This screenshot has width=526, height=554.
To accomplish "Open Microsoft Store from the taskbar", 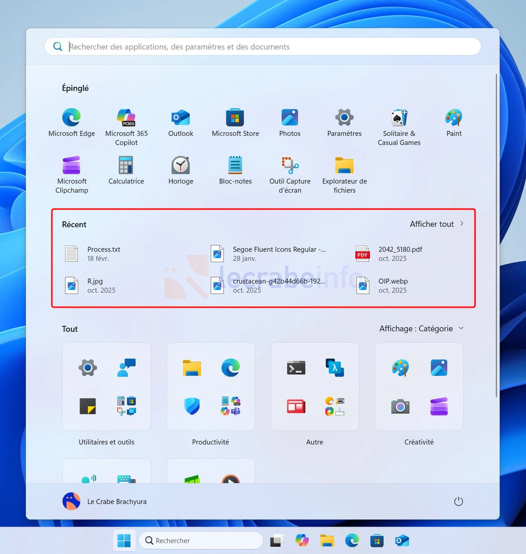I will pyautogui.click(x=377, y=540).
